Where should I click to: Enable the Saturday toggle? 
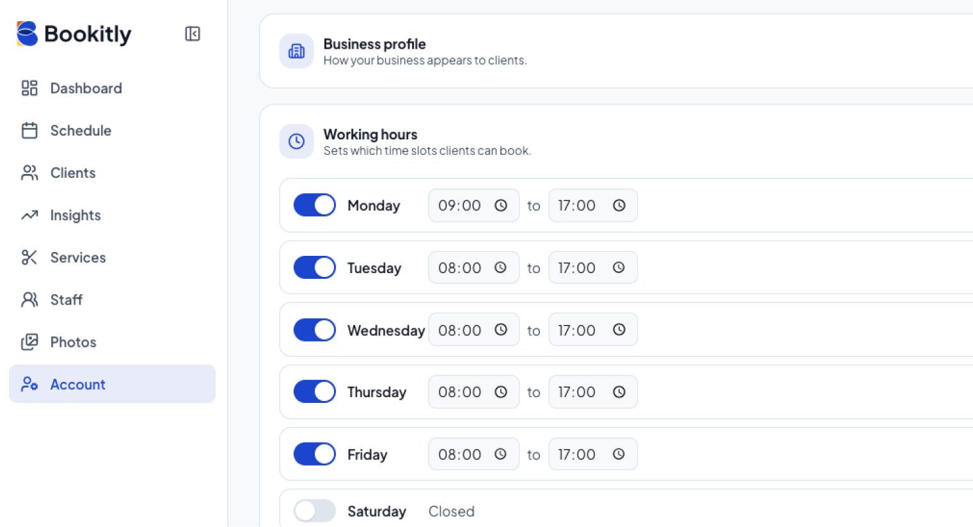point(315,511)
